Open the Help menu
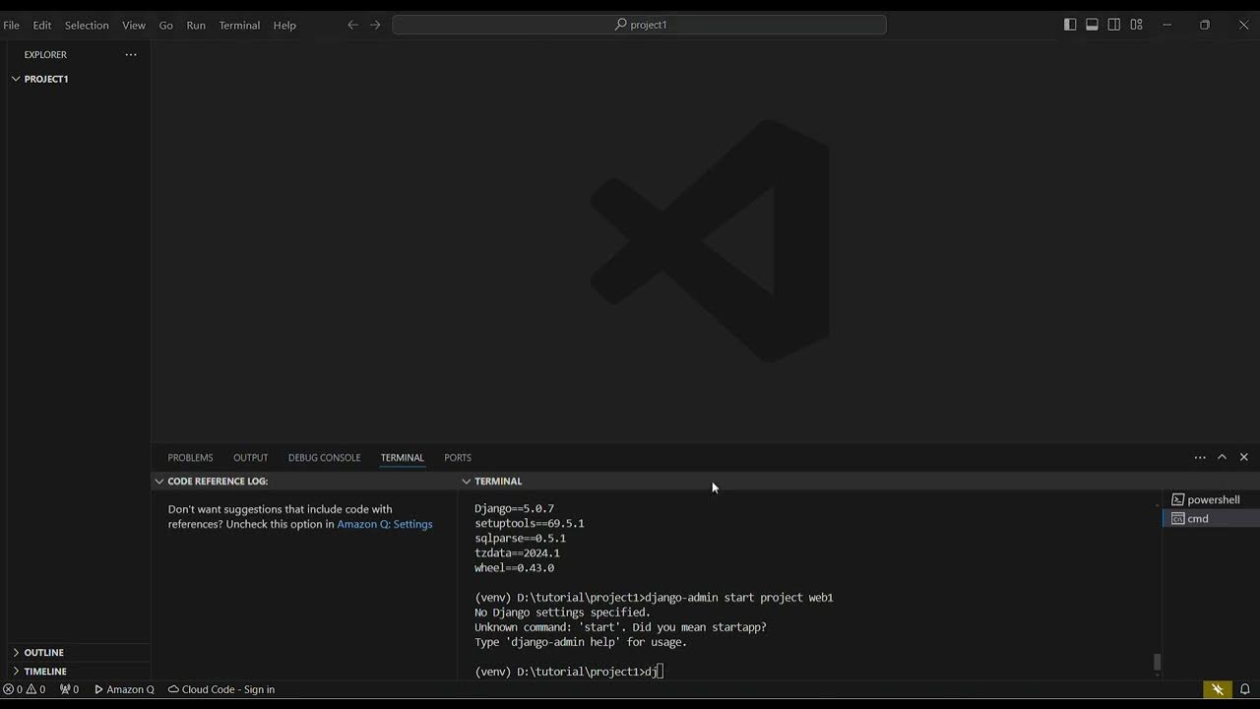 pyautogui.click(x=284, y=25)
